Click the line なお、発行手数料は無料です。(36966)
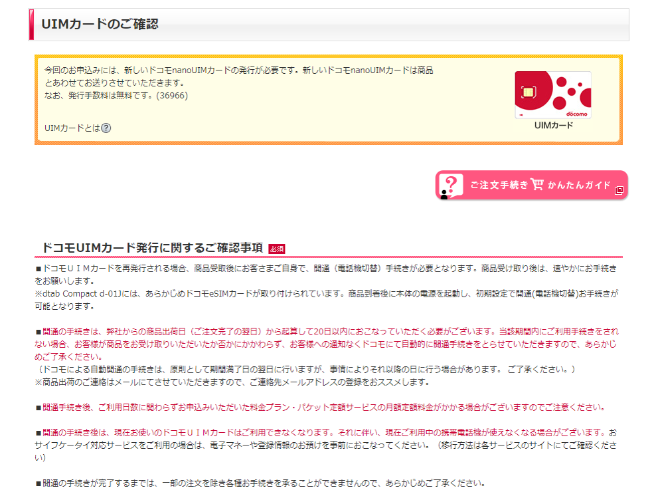 [x=116, y=96]
